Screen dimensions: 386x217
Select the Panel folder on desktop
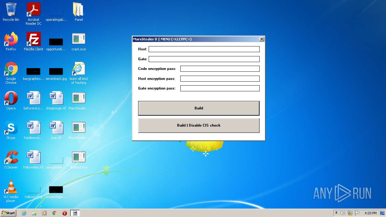[x=79, y=12]
